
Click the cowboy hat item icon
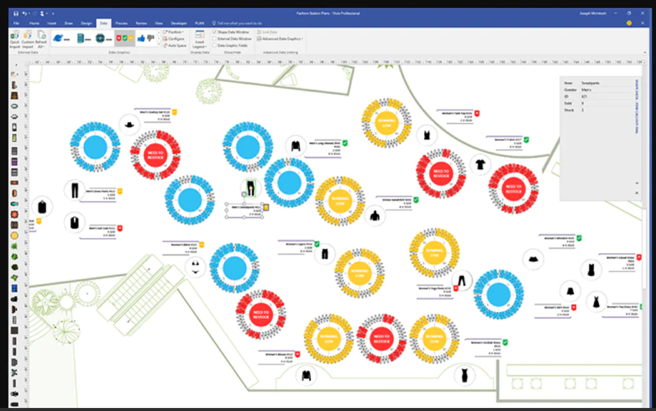129,124
